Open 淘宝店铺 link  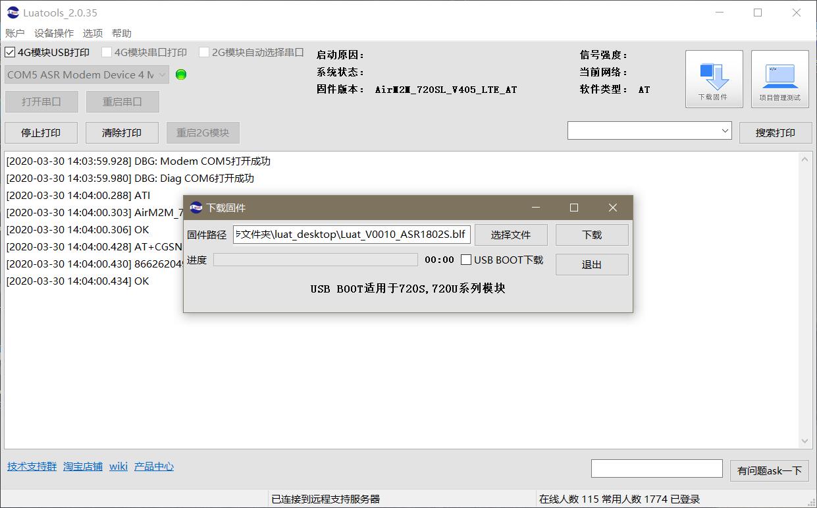(x=83, y=466)
